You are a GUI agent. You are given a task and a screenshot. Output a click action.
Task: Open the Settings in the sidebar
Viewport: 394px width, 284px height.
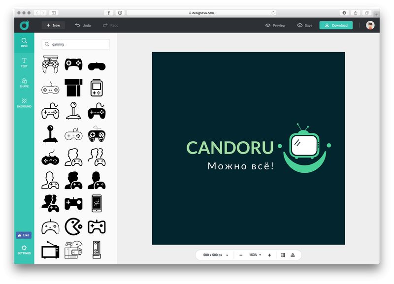24,250
